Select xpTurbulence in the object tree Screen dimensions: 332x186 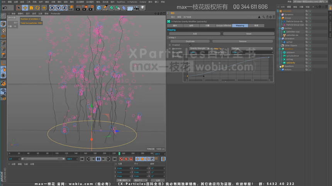point(292,56)
